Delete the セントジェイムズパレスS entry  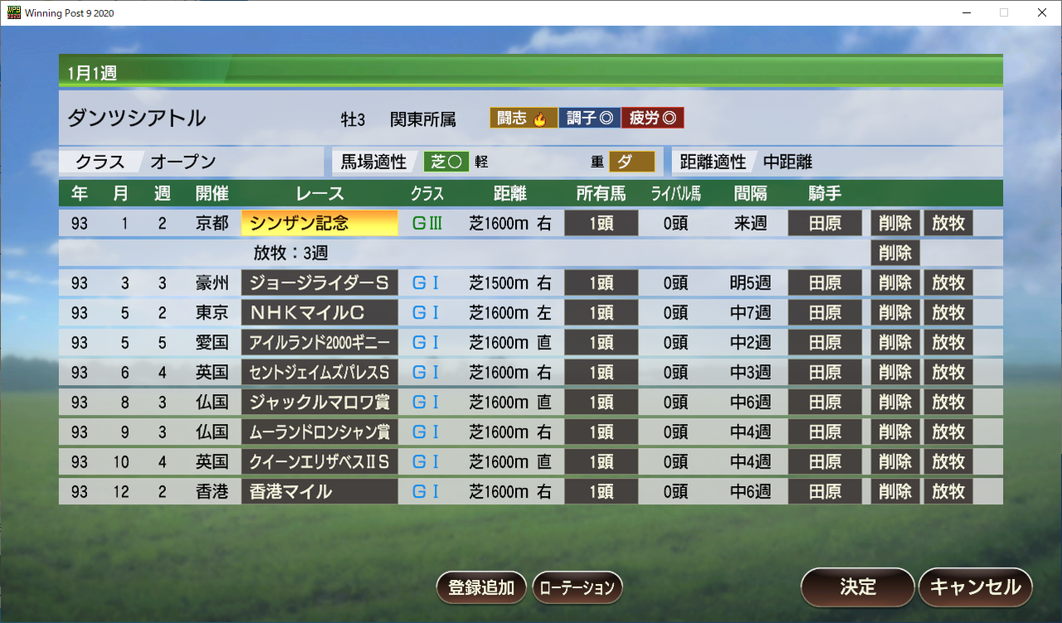[895, 372]
